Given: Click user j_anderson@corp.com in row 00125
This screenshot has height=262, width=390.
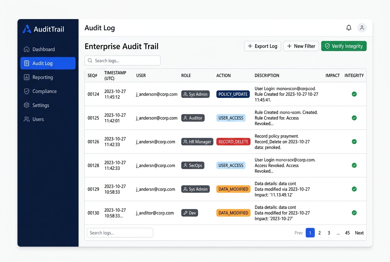Looking at the screenshot, I should [157, 118].
